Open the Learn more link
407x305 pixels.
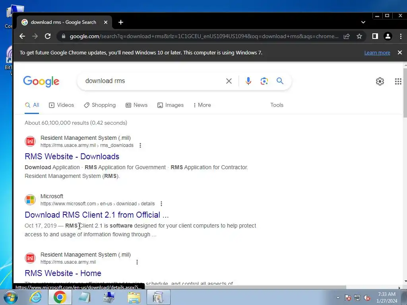pos(377,53)
